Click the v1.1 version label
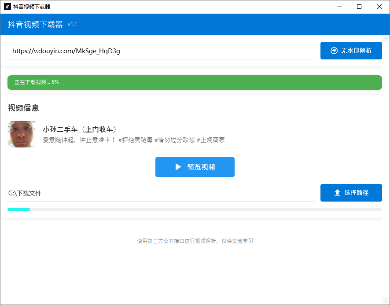Screen dimensions: 390x305 72,24
